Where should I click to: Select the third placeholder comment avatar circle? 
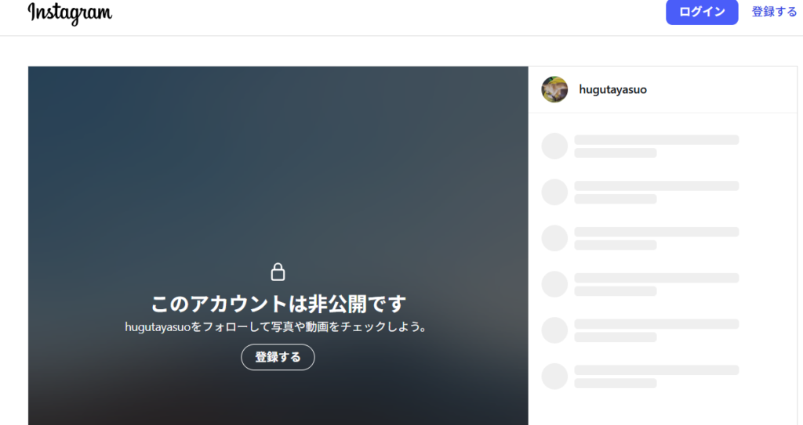[554, 239]
